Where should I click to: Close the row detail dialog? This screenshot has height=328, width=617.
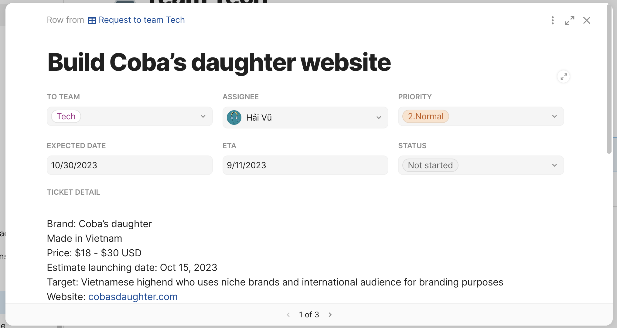587,20
